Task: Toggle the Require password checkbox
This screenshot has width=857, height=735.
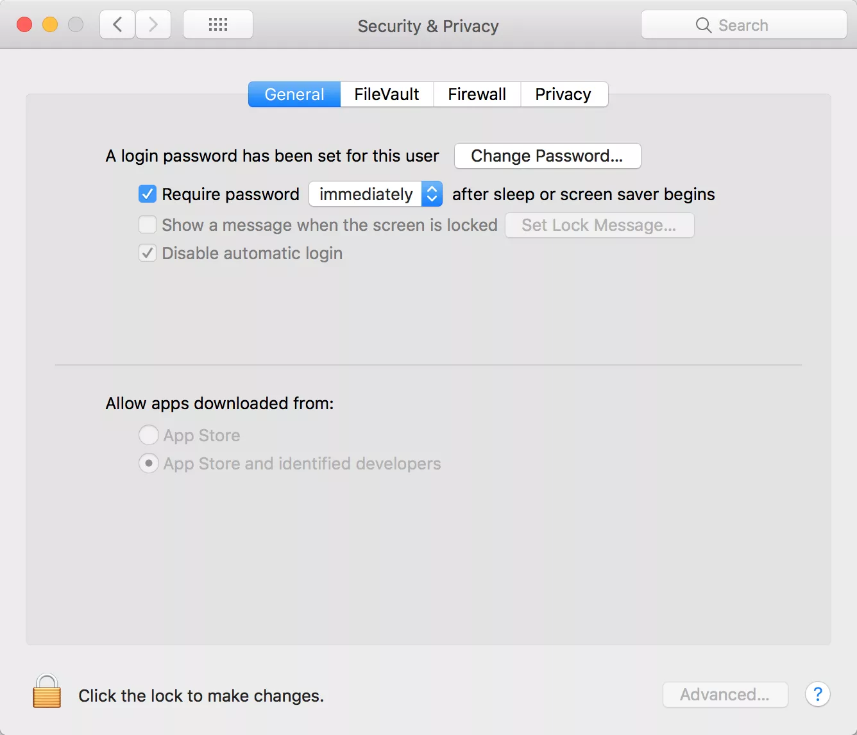Action: 148,194
